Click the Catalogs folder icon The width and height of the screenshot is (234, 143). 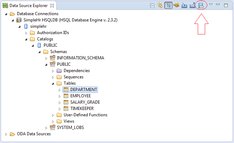click(32, 39)
